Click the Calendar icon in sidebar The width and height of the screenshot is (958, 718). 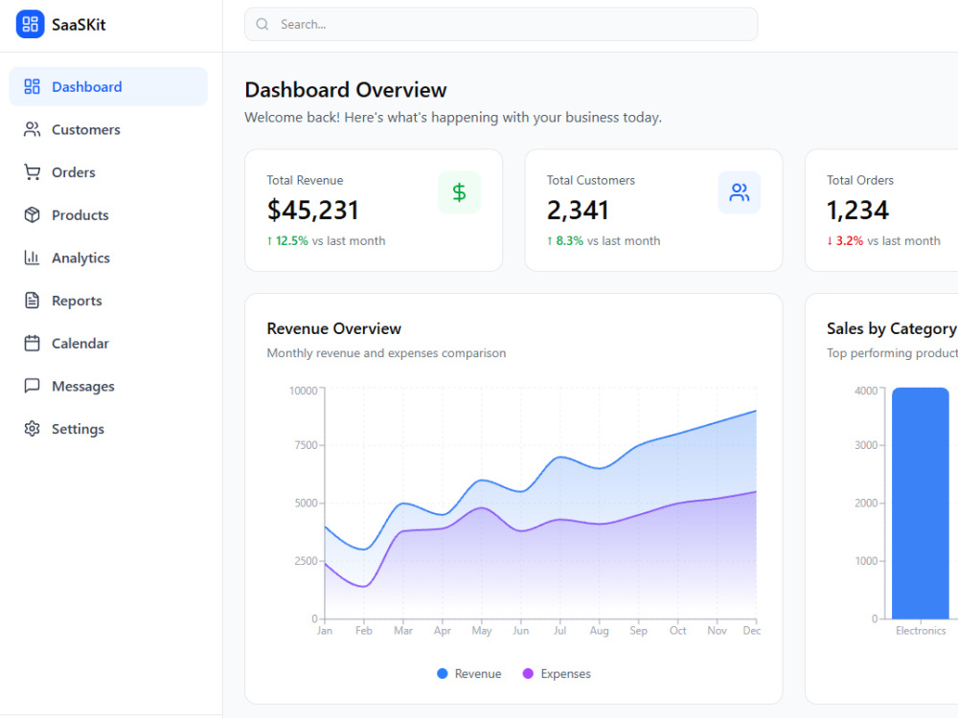coord(32,343)
